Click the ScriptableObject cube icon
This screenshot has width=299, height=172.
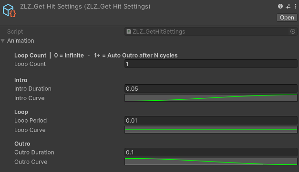point(9,10)
